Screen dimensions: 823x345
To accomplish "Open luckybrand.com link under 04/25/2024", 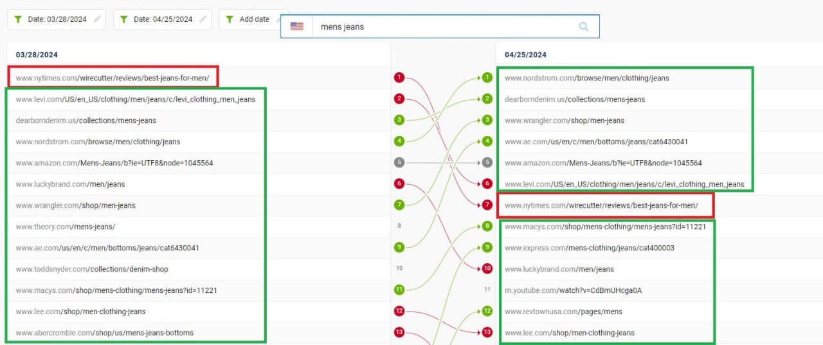I will (559, 269).
